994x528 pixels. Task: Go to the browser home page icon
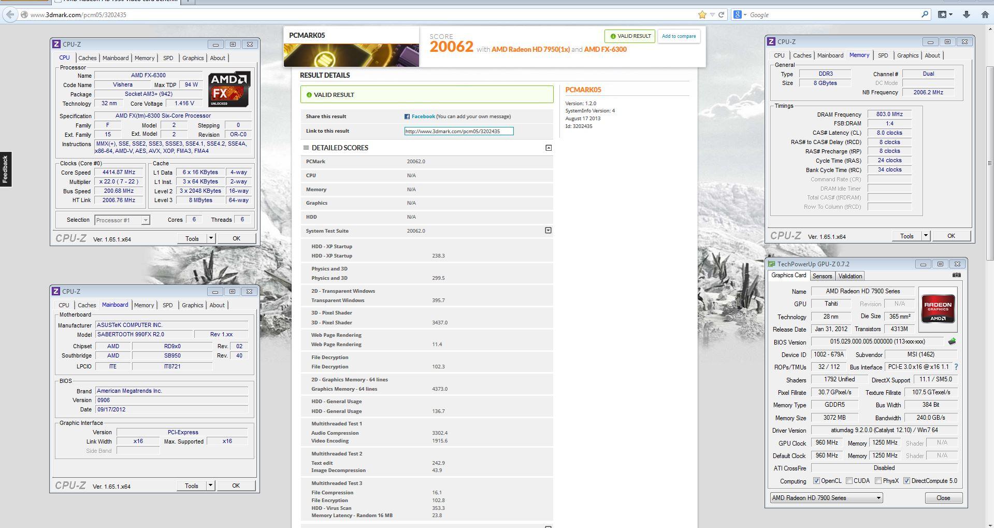click(x=985, y=15)
